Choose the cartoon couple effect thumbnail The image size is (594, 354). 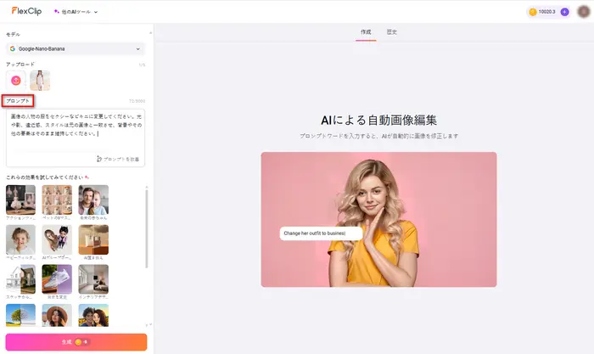tap(93, 315)
